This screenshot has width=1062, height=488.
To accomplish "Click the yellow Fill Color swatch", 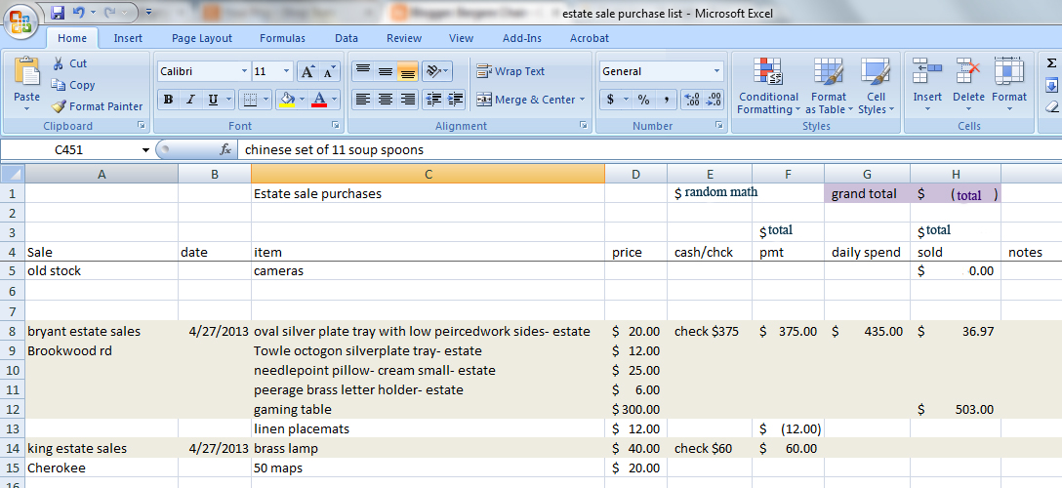I will [x=287, y=100].
